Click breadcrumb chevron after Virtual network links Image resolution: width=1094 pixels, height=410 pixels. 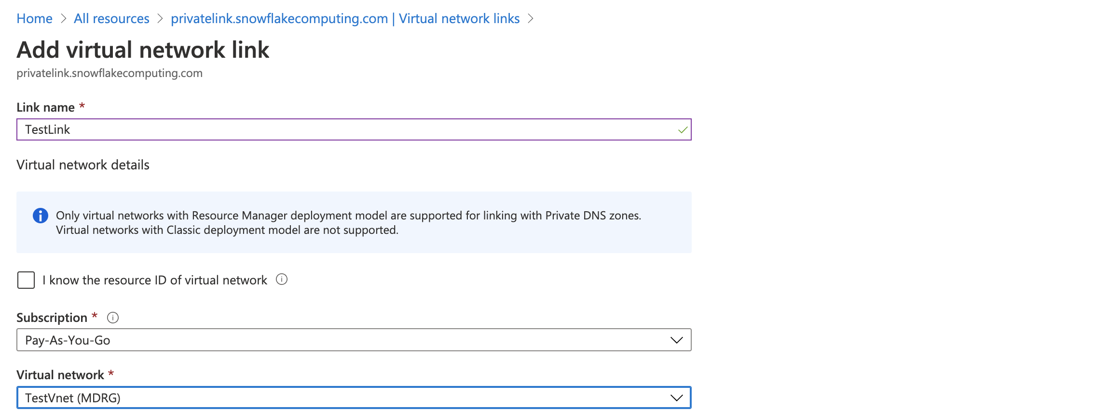pos(531,19)
